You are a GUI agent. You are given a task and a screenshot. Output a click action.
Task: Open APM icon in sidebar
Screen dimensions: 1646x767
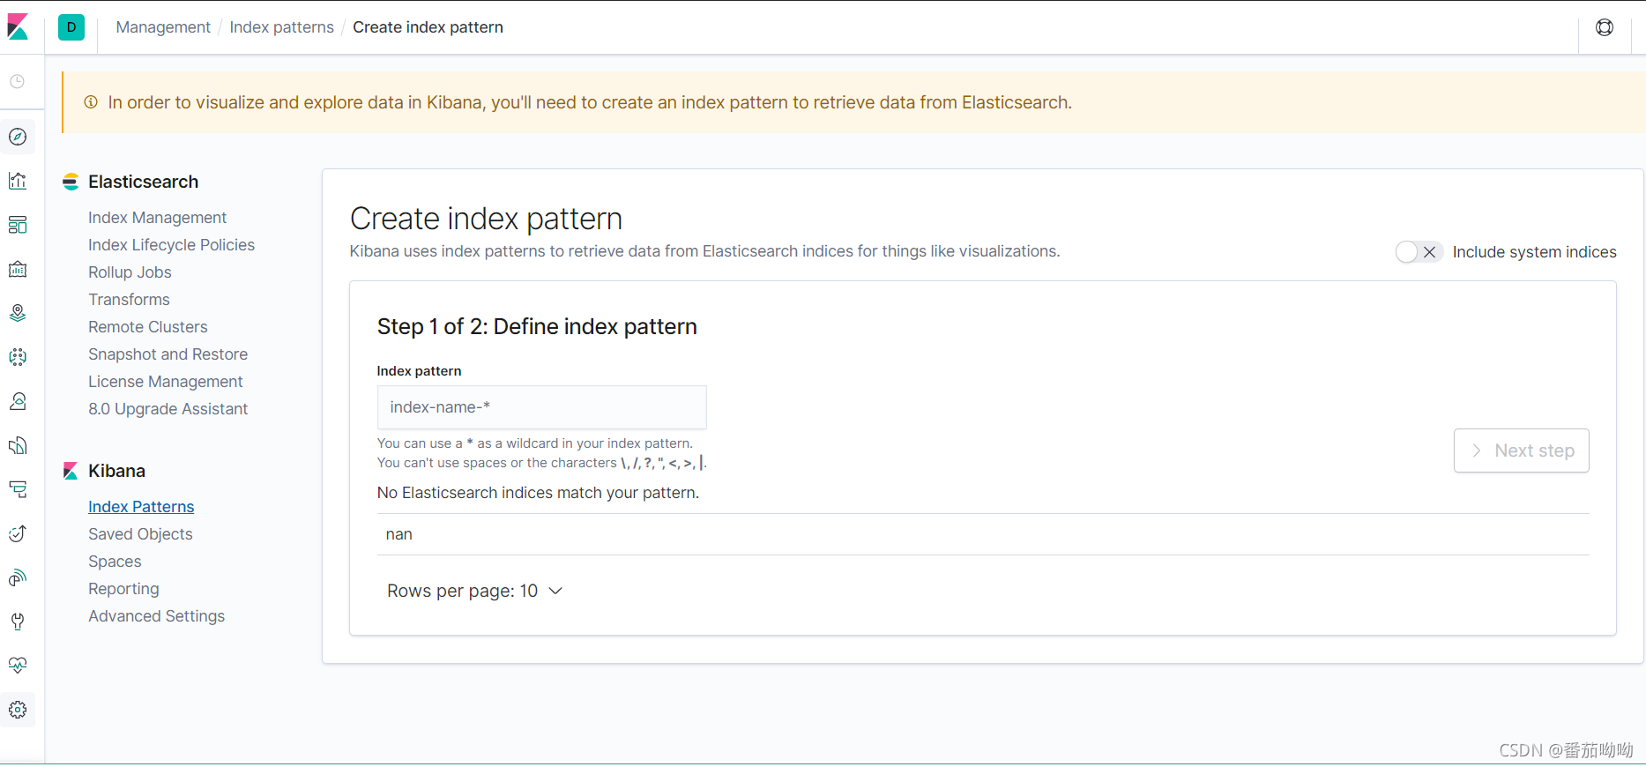click(x=18, y=489)
